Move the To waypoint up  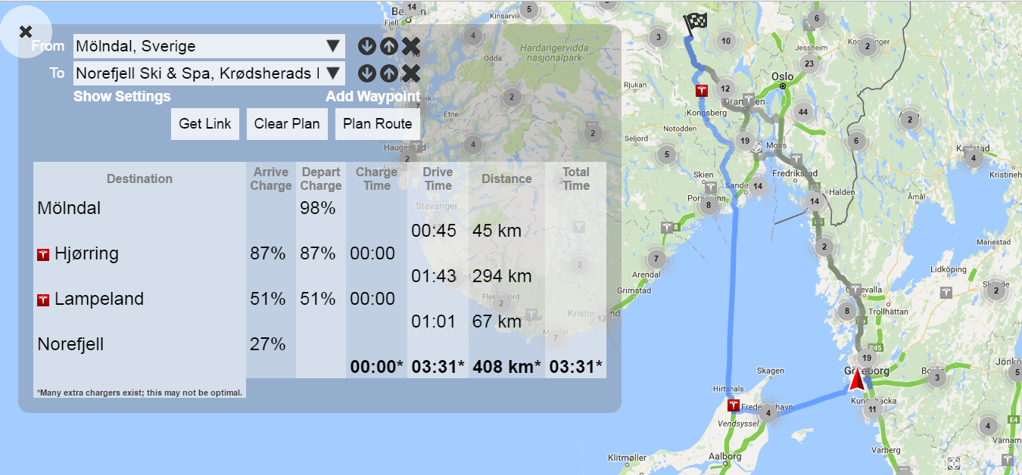[388, 73]
